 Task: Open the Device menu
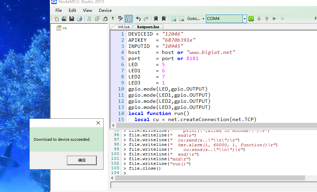tap(105, 11)
